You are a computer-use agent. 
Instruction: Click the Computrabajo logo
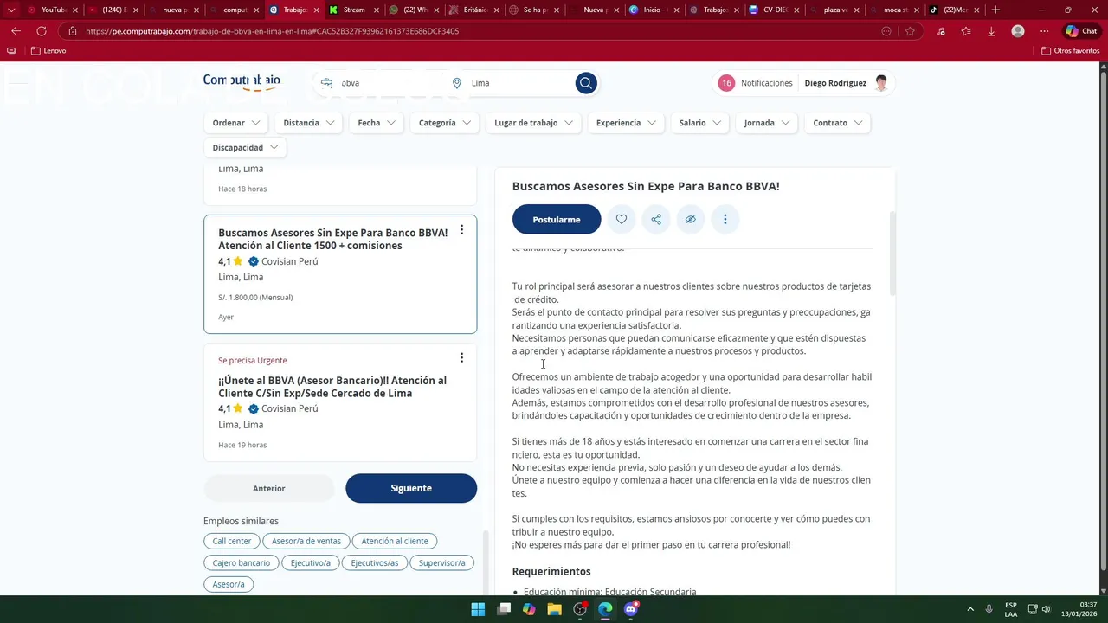pos(242,81)
